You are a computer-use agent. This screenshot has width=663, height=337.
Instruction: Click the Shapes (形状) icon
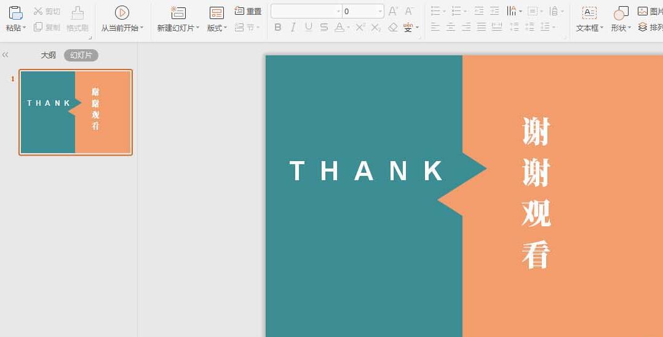[621, 13]
